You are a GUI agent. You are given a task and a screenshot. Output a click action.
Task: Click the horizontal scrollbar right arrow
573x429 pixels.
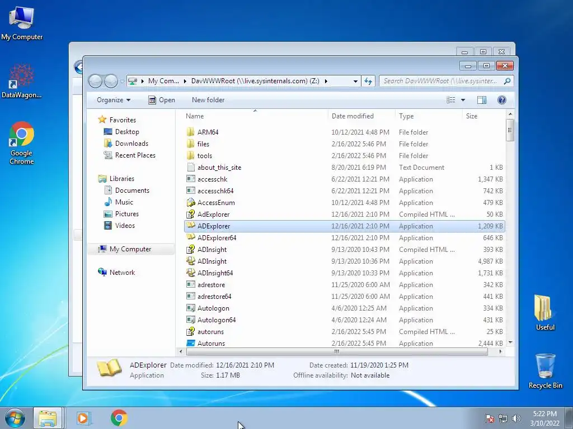coord(500,352)
